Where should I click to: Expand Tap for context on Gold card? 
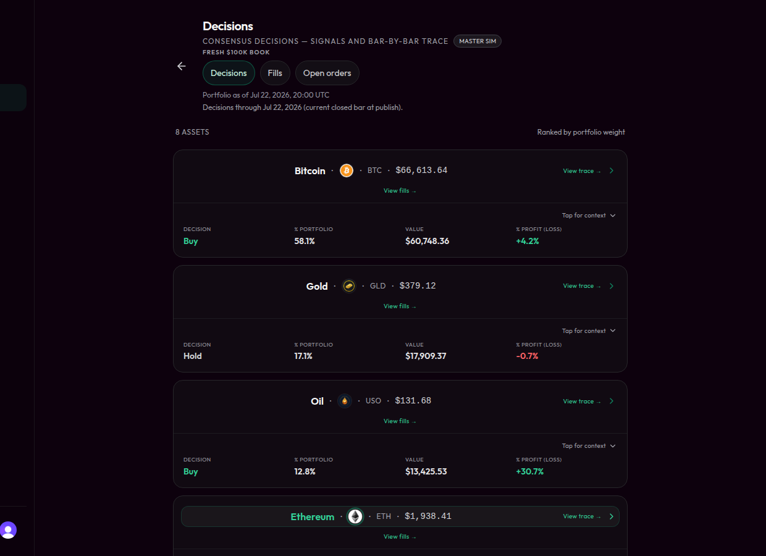(x=589, y=331)
